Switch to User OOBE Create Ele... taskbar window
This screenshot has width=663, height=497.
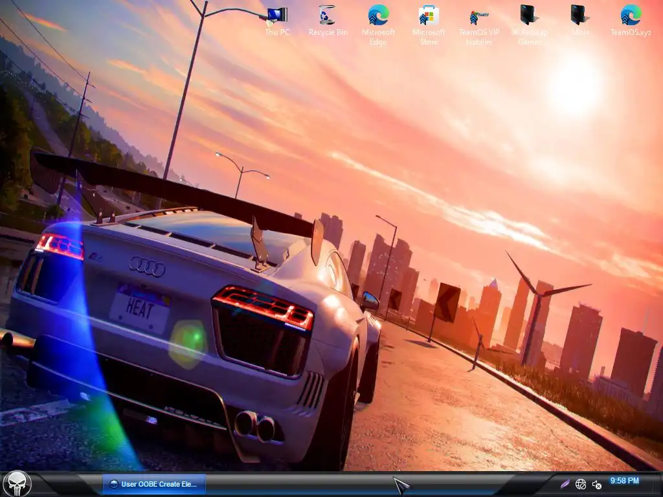154,484
